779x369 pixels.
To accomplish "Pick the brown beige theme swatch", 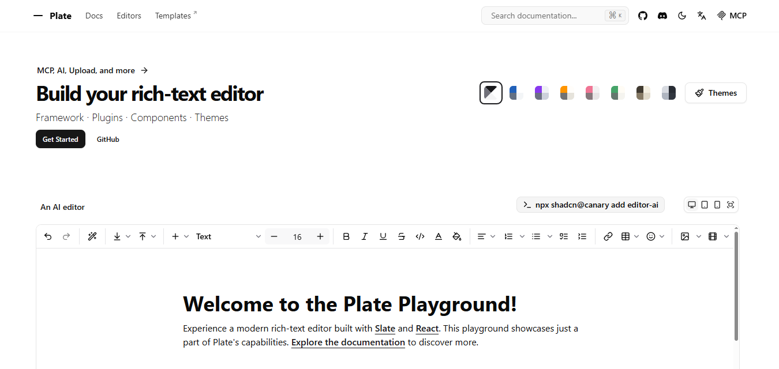I will coord(643,93).
